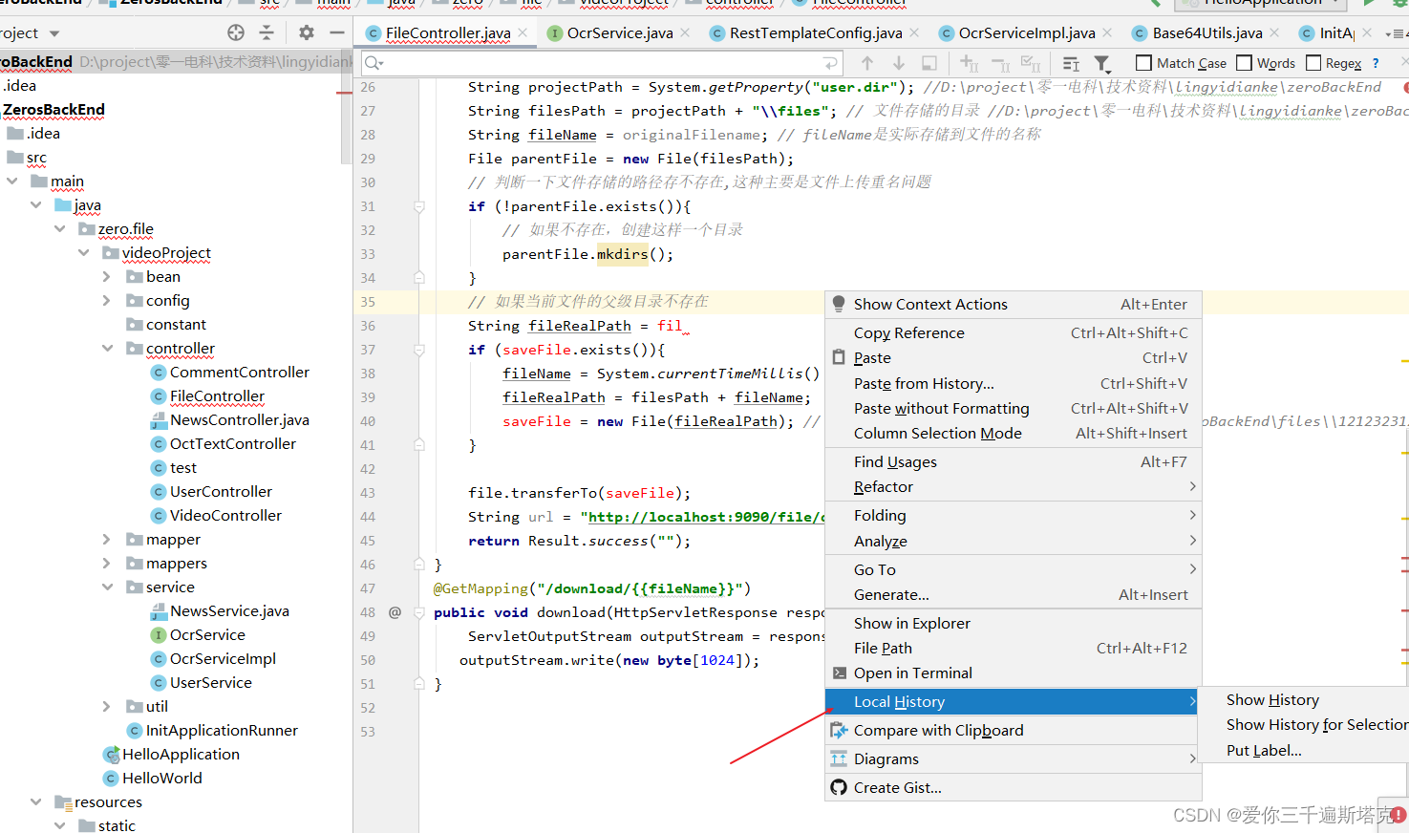Screen dimensions: 1409x833
Task: Show the hidden editor tabs list
Action: 1398,33
